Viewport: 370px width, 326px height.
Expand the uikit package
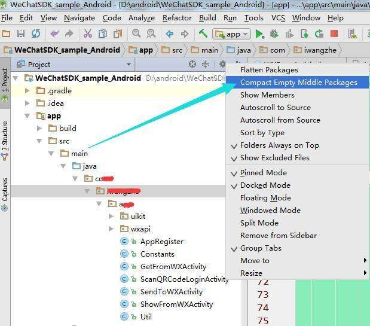[111, 216]
